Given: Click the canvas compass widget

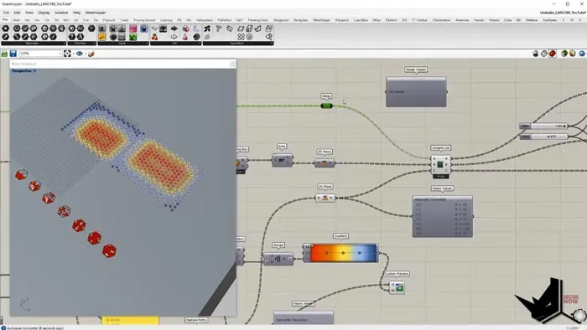Looking at the screenshot, I should click(579, 315).
